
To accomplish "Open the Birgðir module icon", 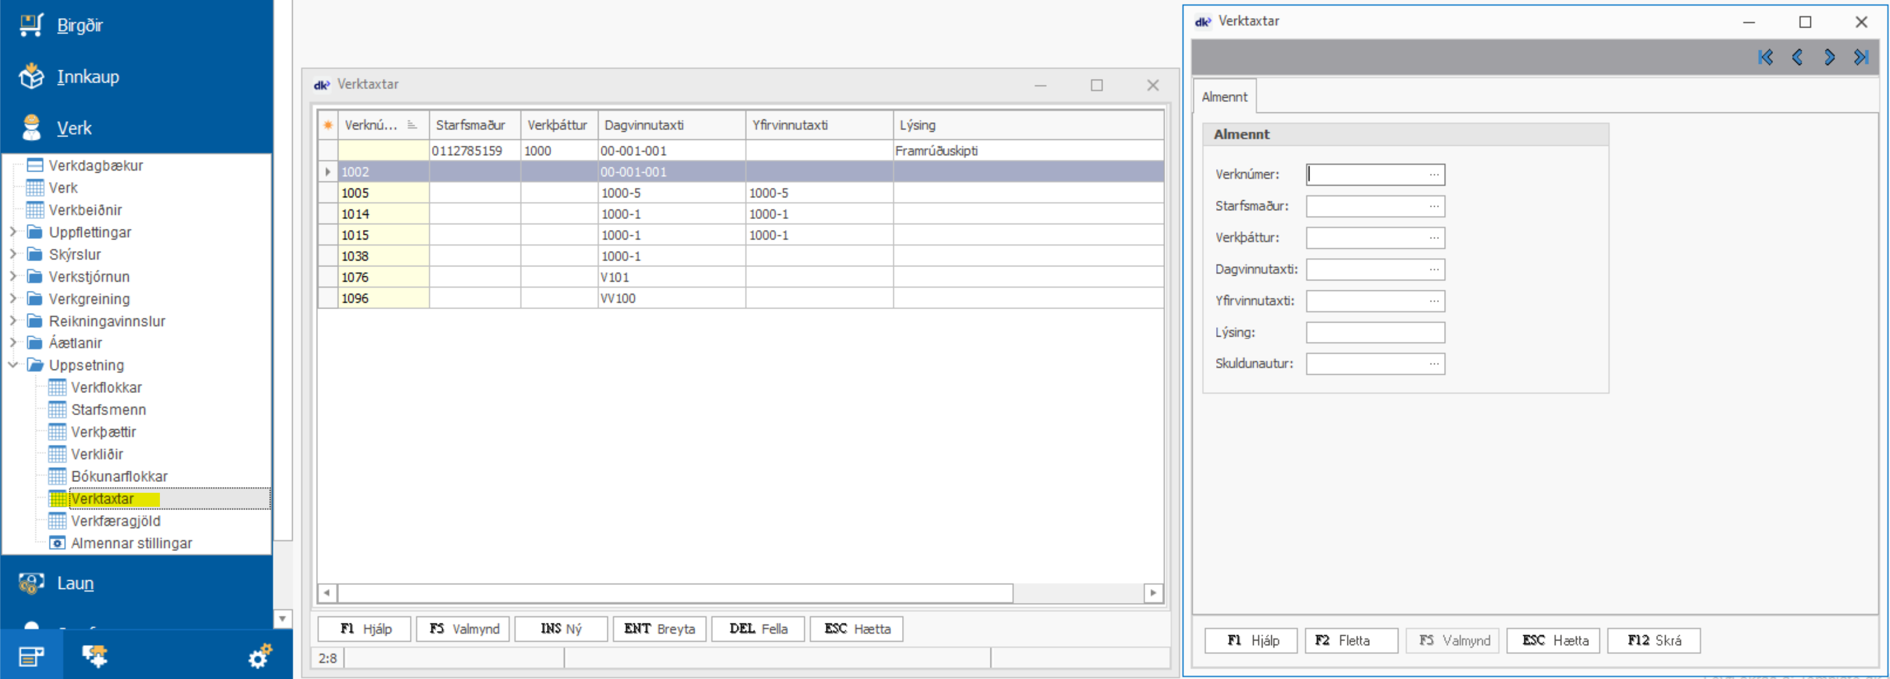I will [x=32, y=25].
